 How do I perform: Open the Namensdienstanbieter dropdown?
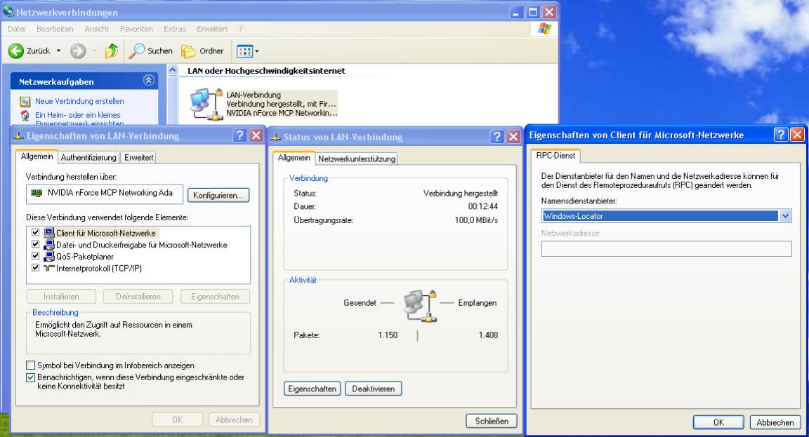pos(785,217)
